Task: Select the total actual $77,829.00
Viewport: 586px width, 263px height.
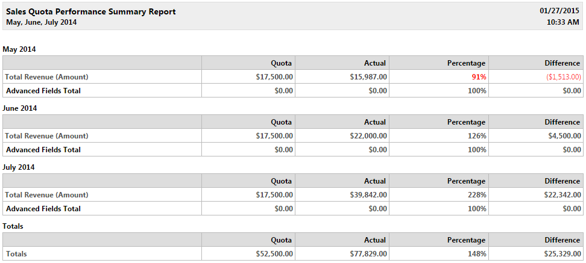Action: [x=368, y=254]
